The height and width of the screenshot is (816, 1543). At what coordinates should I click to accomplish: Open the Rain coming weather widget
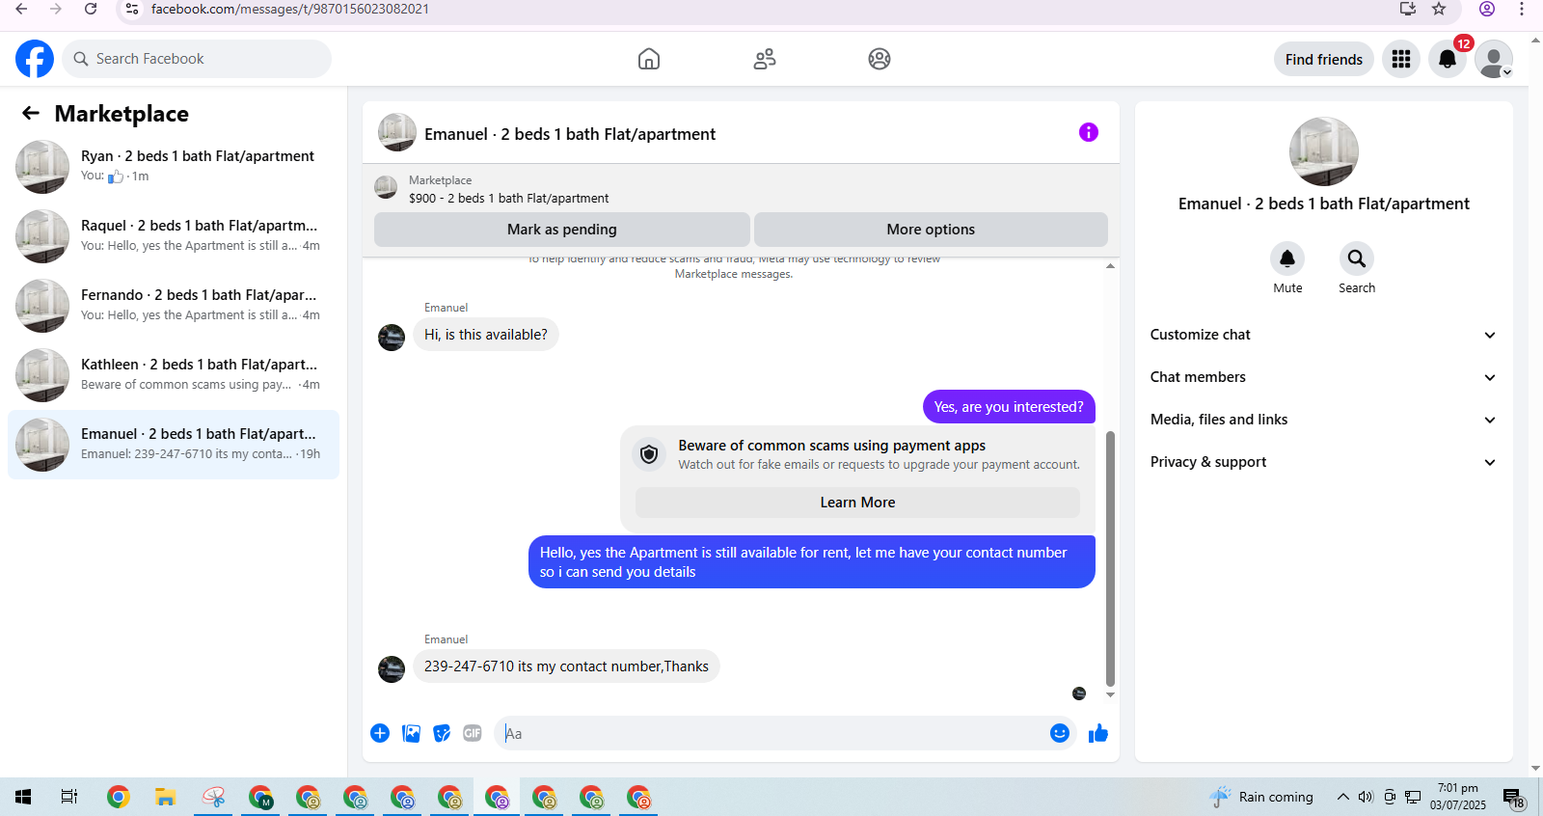click(1261, 797)
